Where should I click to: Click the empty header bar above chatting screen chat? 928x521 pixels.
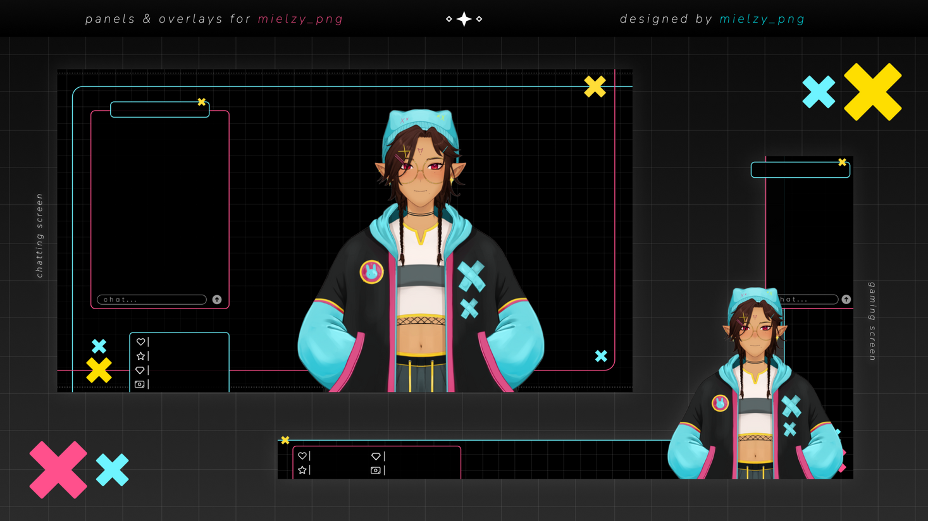coord(159,110)
